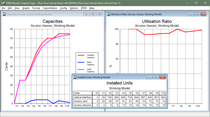Restore the Capacities child window
The image size is (210, 117).
pyautogui.click(x=93, y=14)
